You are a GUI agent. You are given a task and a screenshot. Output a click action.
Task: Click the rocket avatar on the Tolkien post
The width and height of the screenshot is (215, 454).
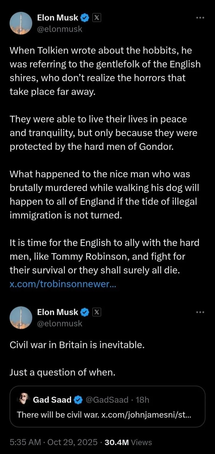pos(21,23)
